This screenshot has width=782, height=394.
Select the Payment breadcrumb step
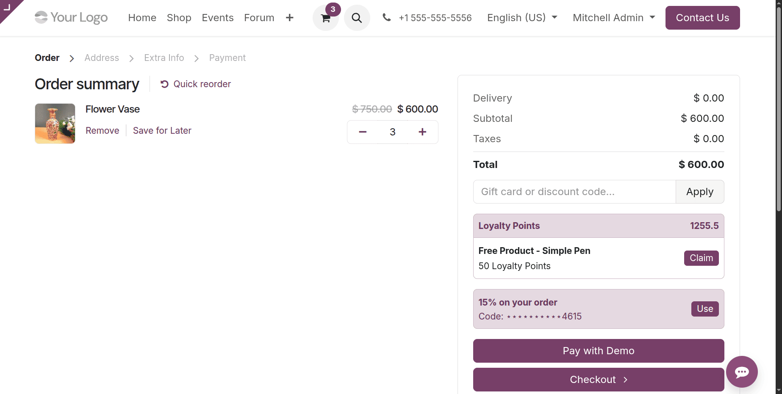tap(227, 58)
